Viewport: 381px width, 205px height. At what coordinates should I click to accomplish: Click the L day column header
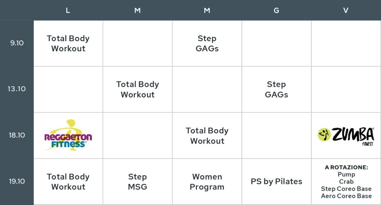tap(68, 10)
